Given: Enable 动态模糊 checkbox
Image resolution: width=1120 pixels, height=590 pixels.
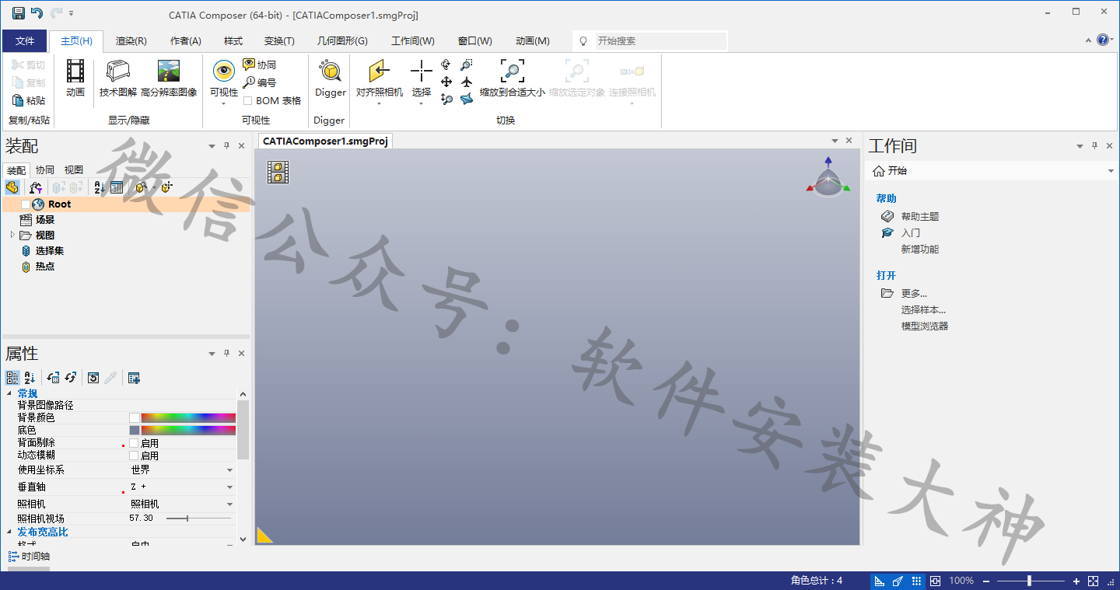Looking at the screenshot, I should [x=134, y=456].
